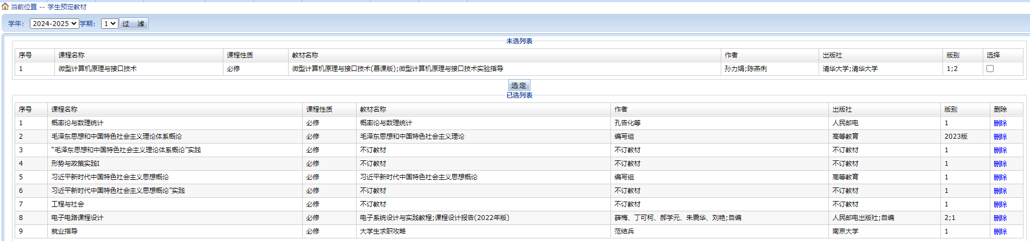Viewport: 1030px width, 246px height.
Task: Delete the 就业指导 course row
Action: (1000, 231)
